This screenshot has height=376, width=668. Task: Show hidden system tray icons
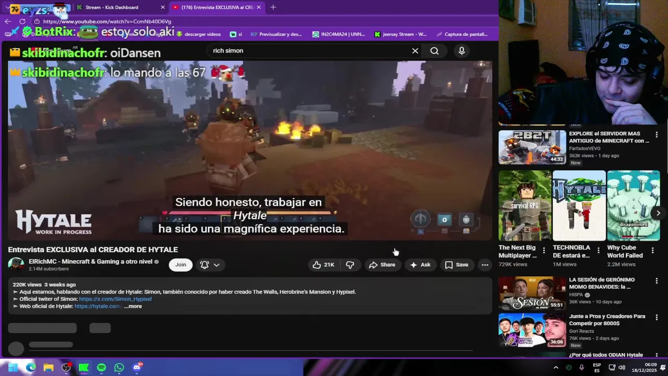point(556,368)
